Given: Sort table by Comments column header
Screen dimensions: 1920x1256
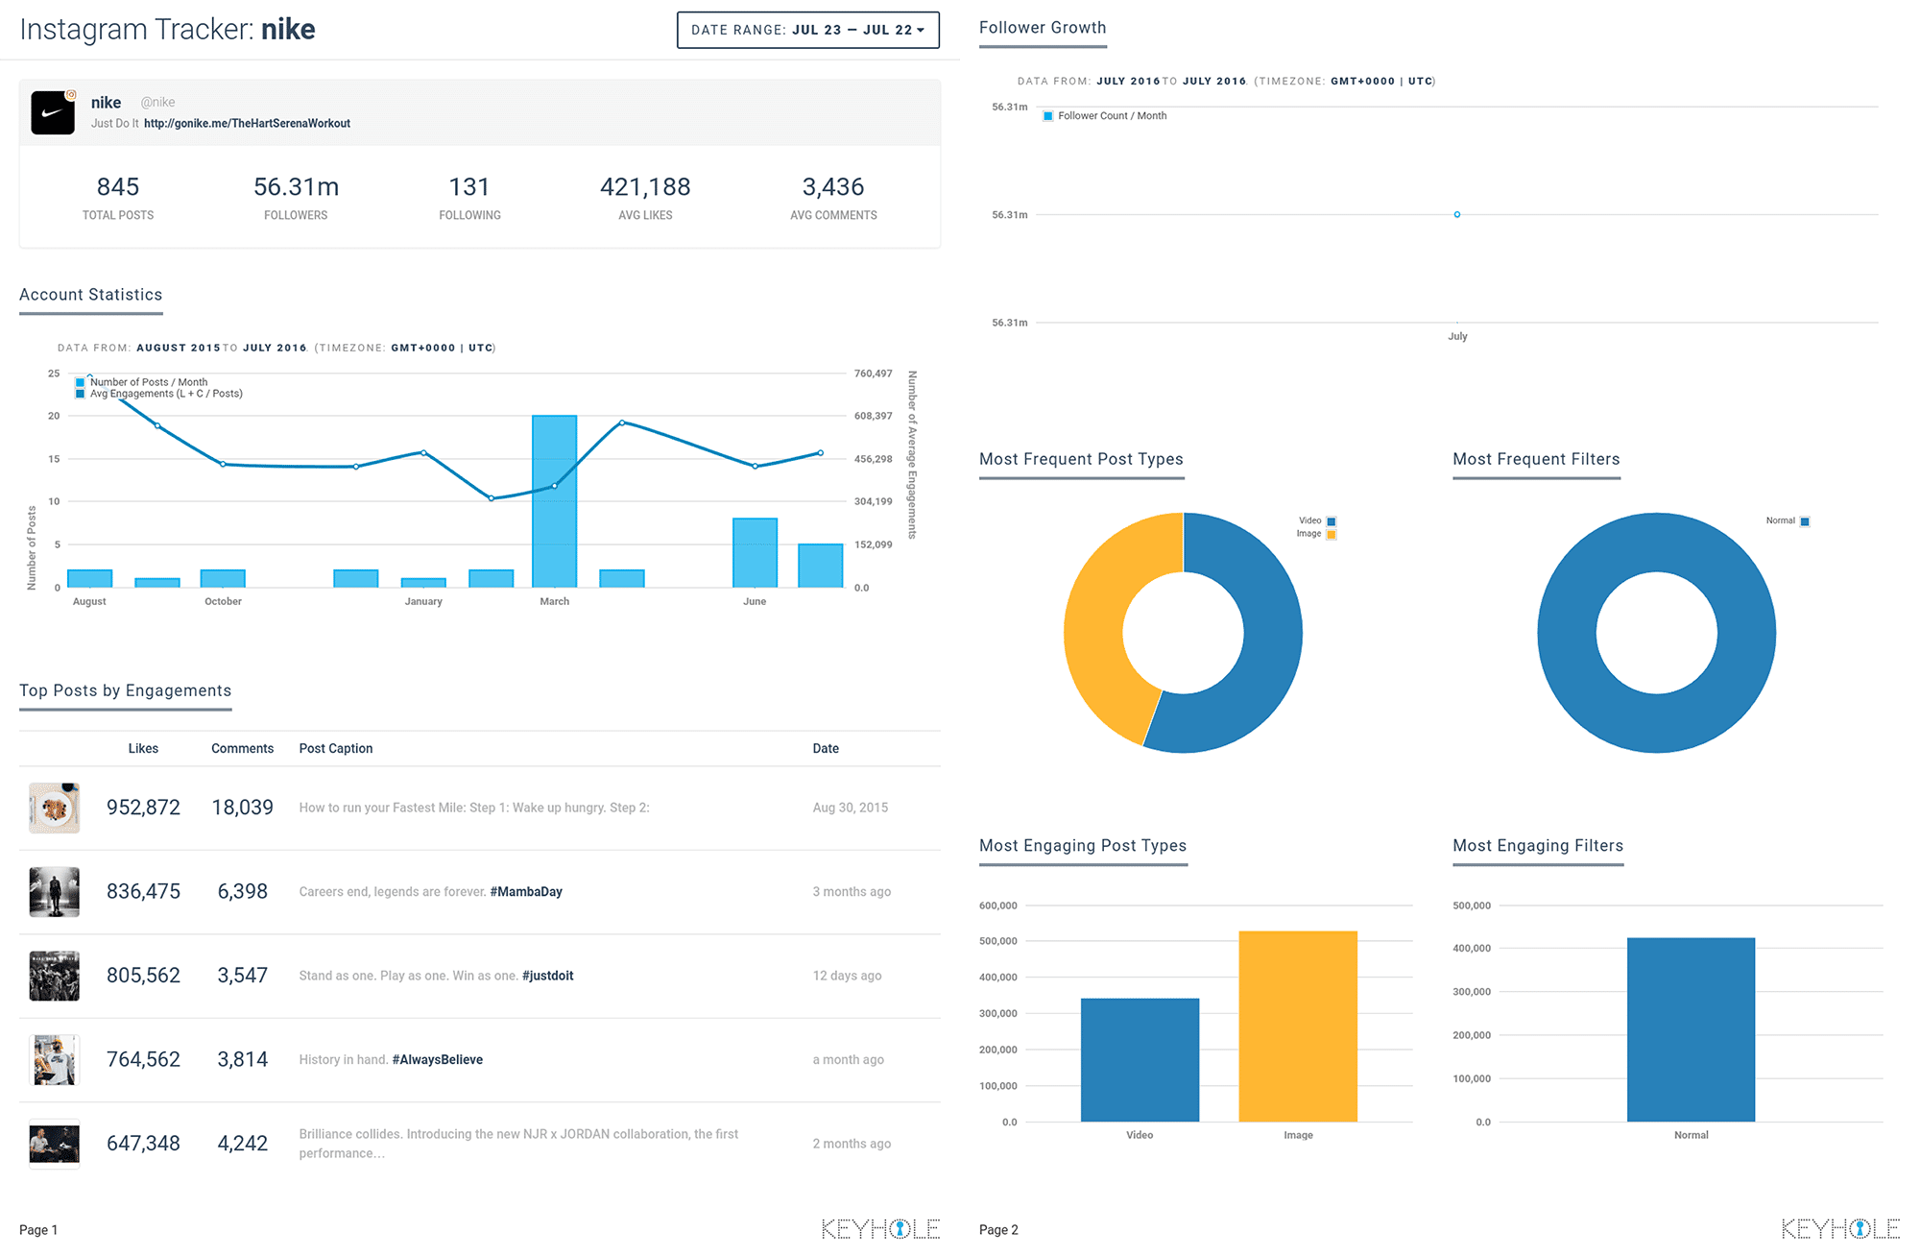Looking at the screenshot, I should tap(242, 748).
